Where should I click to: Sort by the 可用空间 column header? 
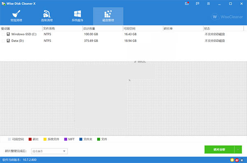143,29
